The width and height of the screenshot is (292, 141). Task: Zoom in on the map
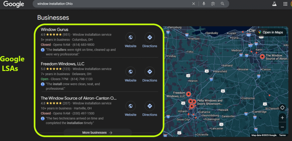pyautogui.click(x=282, y=118)
